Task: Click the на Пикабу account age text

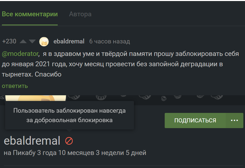Action: [x=75, y=153]
